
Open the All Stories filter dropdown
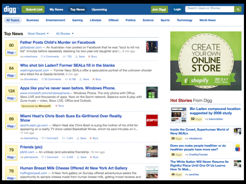coord(65,34)
